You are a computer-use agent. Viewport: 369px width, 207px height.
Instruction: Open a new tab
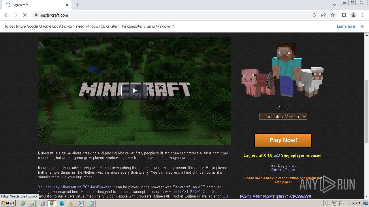click(x=78, y=5)
